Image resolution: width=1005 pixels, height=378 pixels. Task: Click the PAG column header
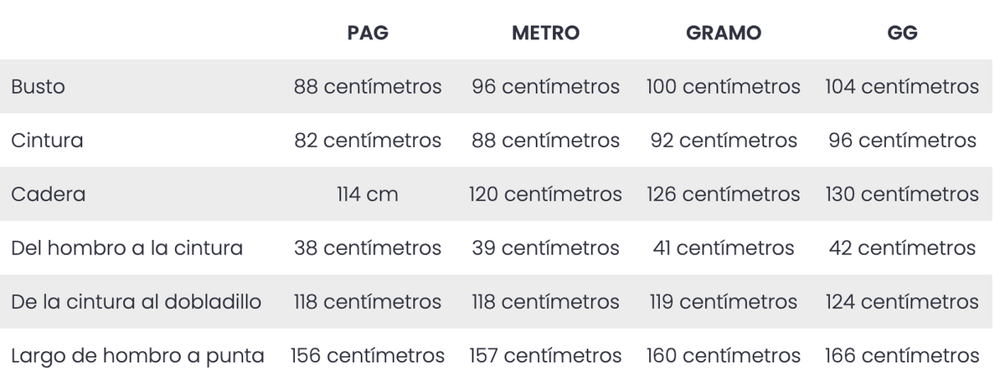point(368,33)
